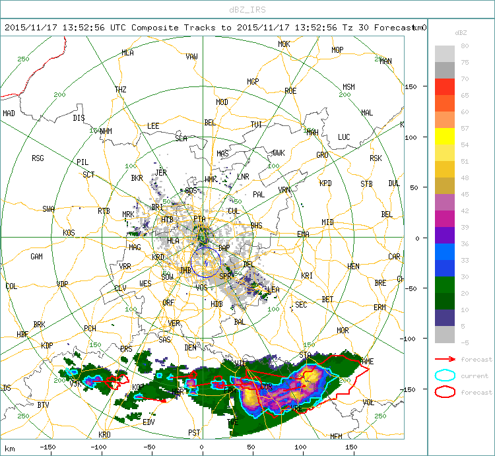Click the MFM station label
This screenshot has width=495, height=456.
pyautogui.click(x=336, y=436)
